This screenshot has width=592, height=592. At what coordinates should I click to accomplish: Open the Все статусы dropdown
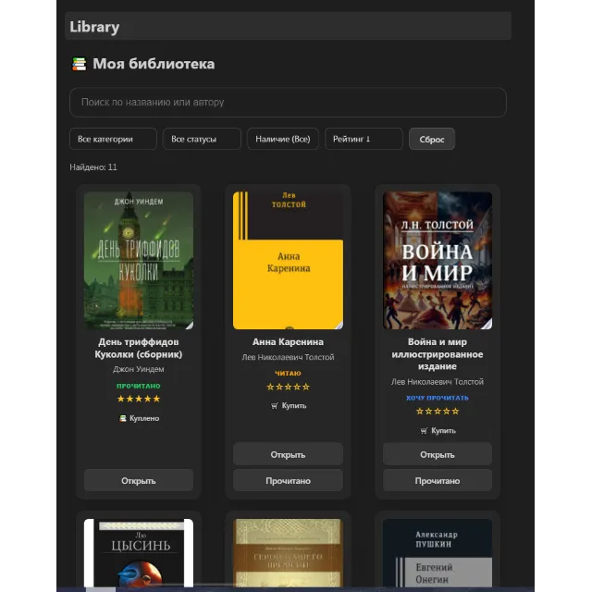202,139
